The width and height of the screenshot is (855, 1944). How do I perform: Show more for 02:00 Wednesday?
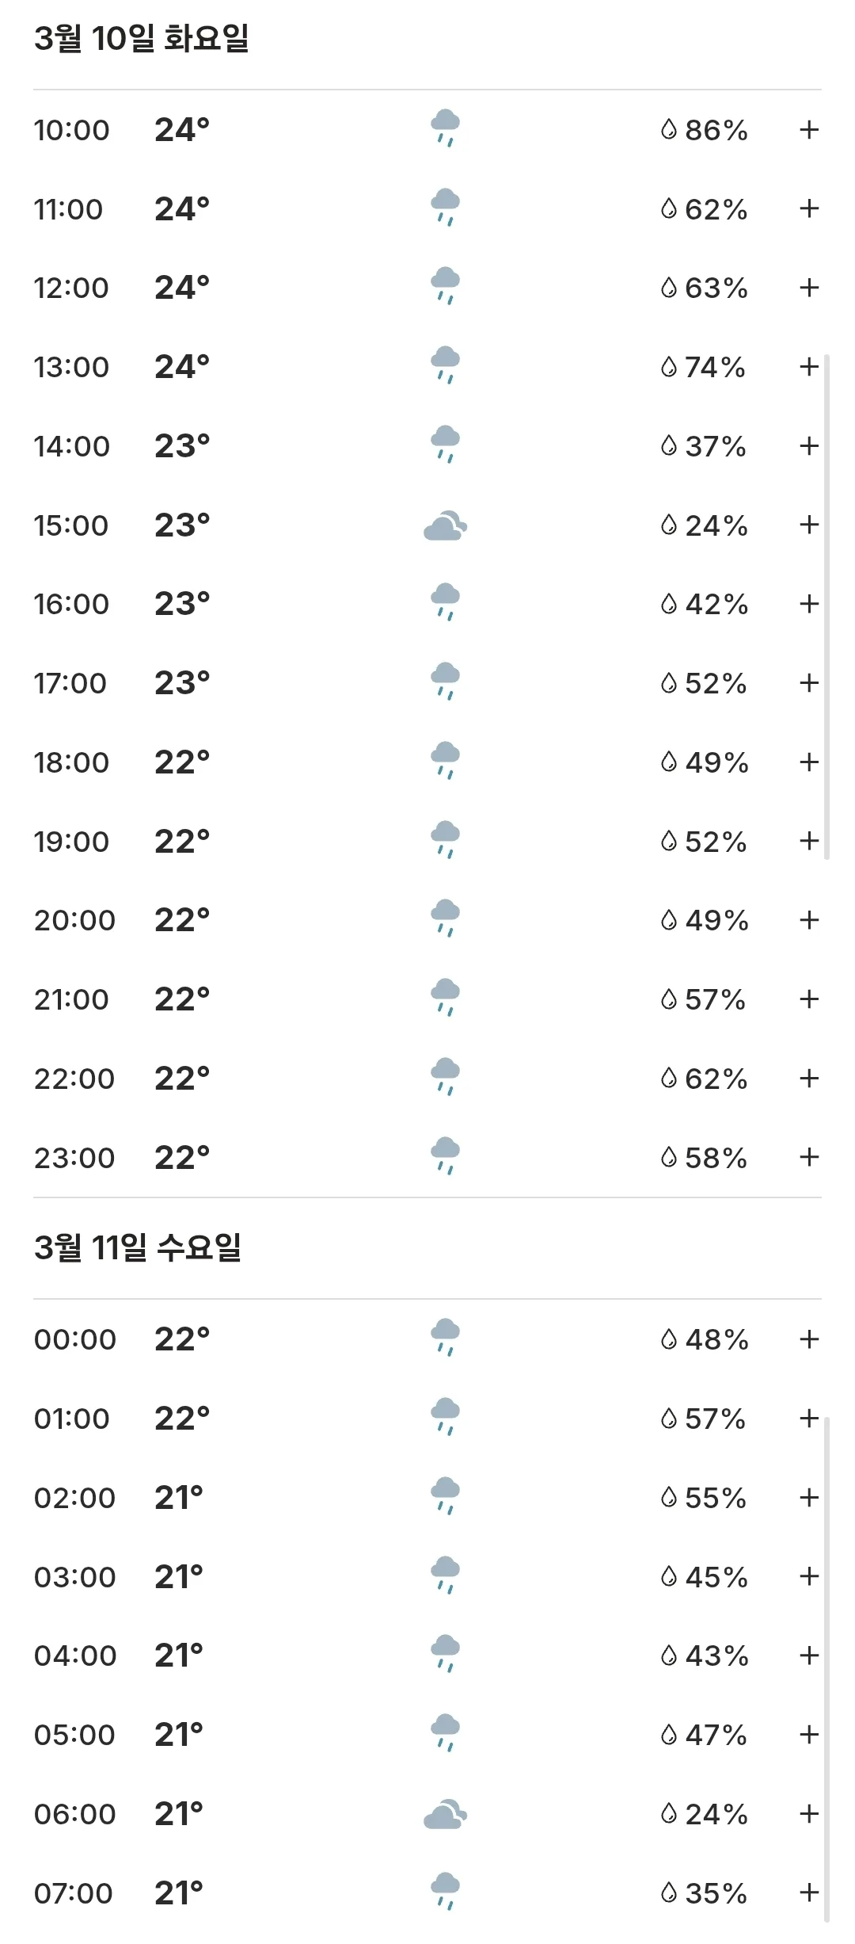point(809,1497)
